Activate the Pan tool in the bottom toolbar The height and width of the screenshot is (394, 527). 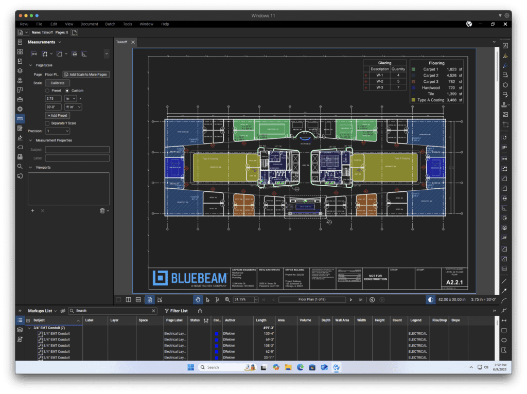click(x=197, y=299)
